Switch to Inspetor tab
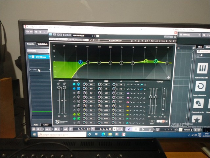The height and width of the screenshot is (158, 210). tap(31, 44)
